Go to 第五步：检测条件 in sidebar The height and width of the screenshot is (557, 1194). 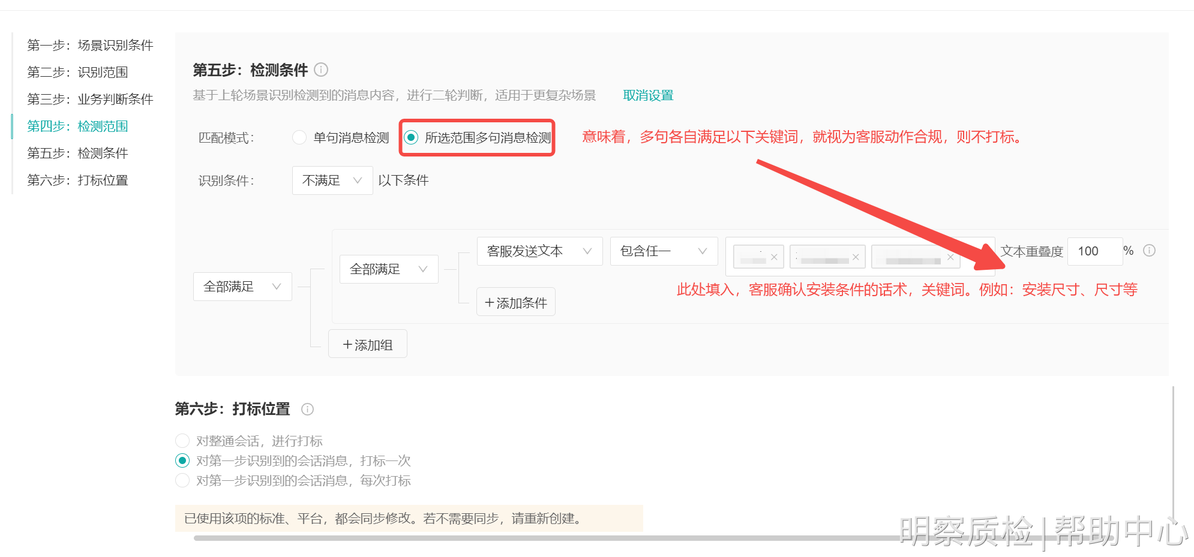pyautogui.click(x=77, y=153)
